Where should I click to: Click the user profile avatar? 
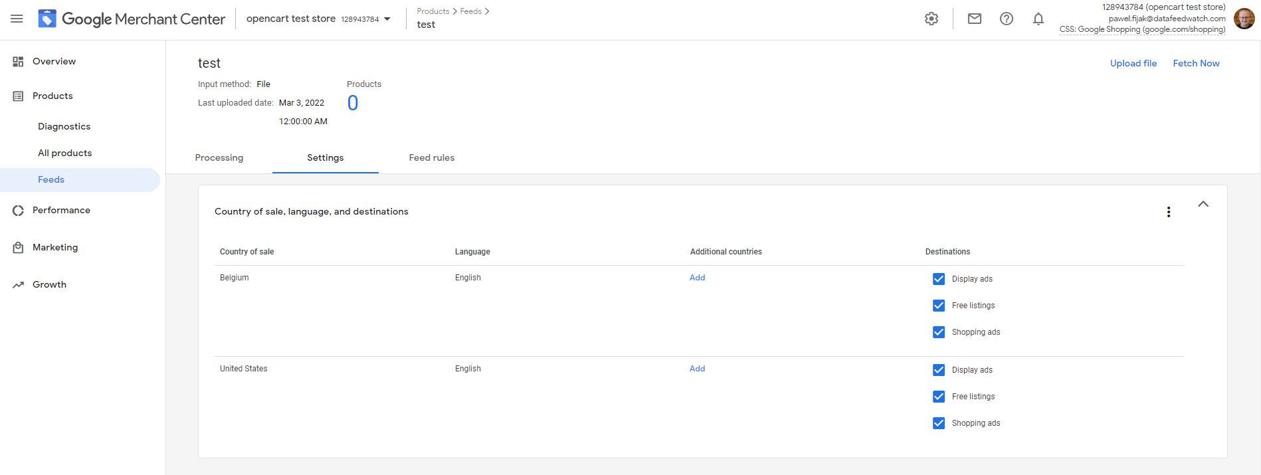tap(1244, 19)
